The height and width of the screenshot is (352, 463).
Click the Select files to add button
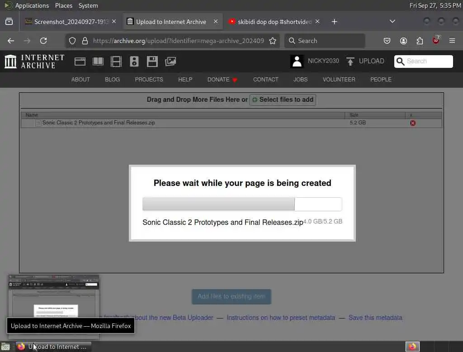coord(283,100)
